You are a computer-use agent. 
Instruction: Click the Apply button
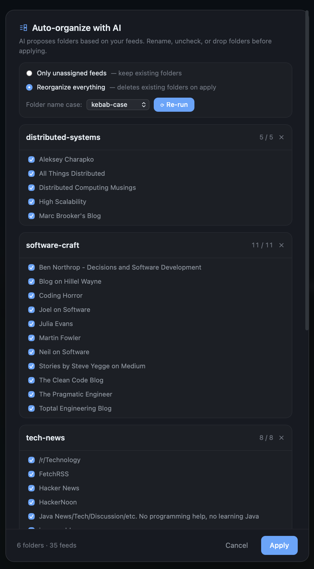[x=279, y=545]
